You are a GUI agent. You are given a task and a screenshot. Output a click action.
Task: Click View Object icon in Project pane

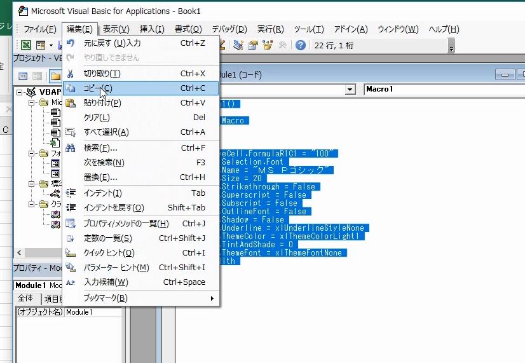coord(37,76)
